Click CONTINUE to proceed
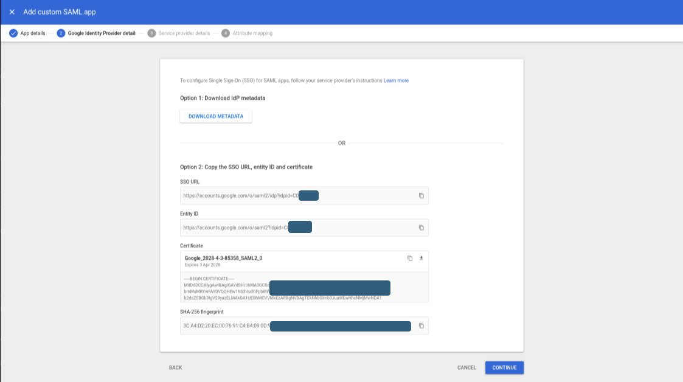683x382 pixels. (504, 367)
